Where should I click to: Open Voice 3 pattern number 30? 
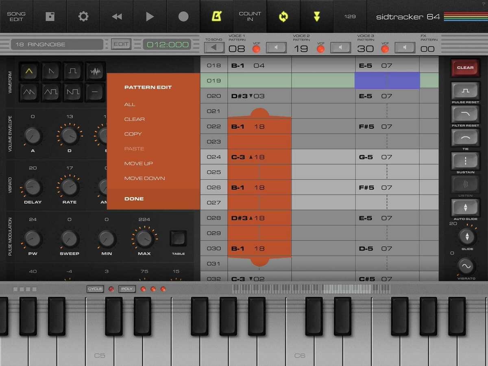365,49
